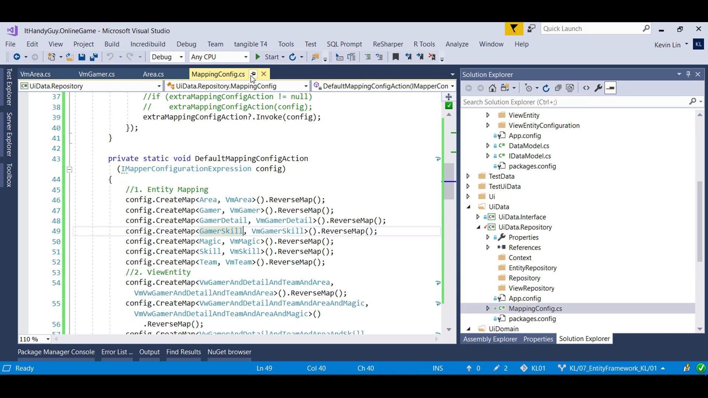Image resolution: width=708 pixels, height=398 pixels.
Task: Click the KL/07_EntityFramework_KL/01 branch in status bar
Action: coord(612,368)
